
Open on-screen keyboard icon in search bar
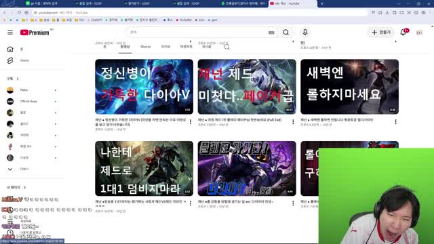pos(271,33)
